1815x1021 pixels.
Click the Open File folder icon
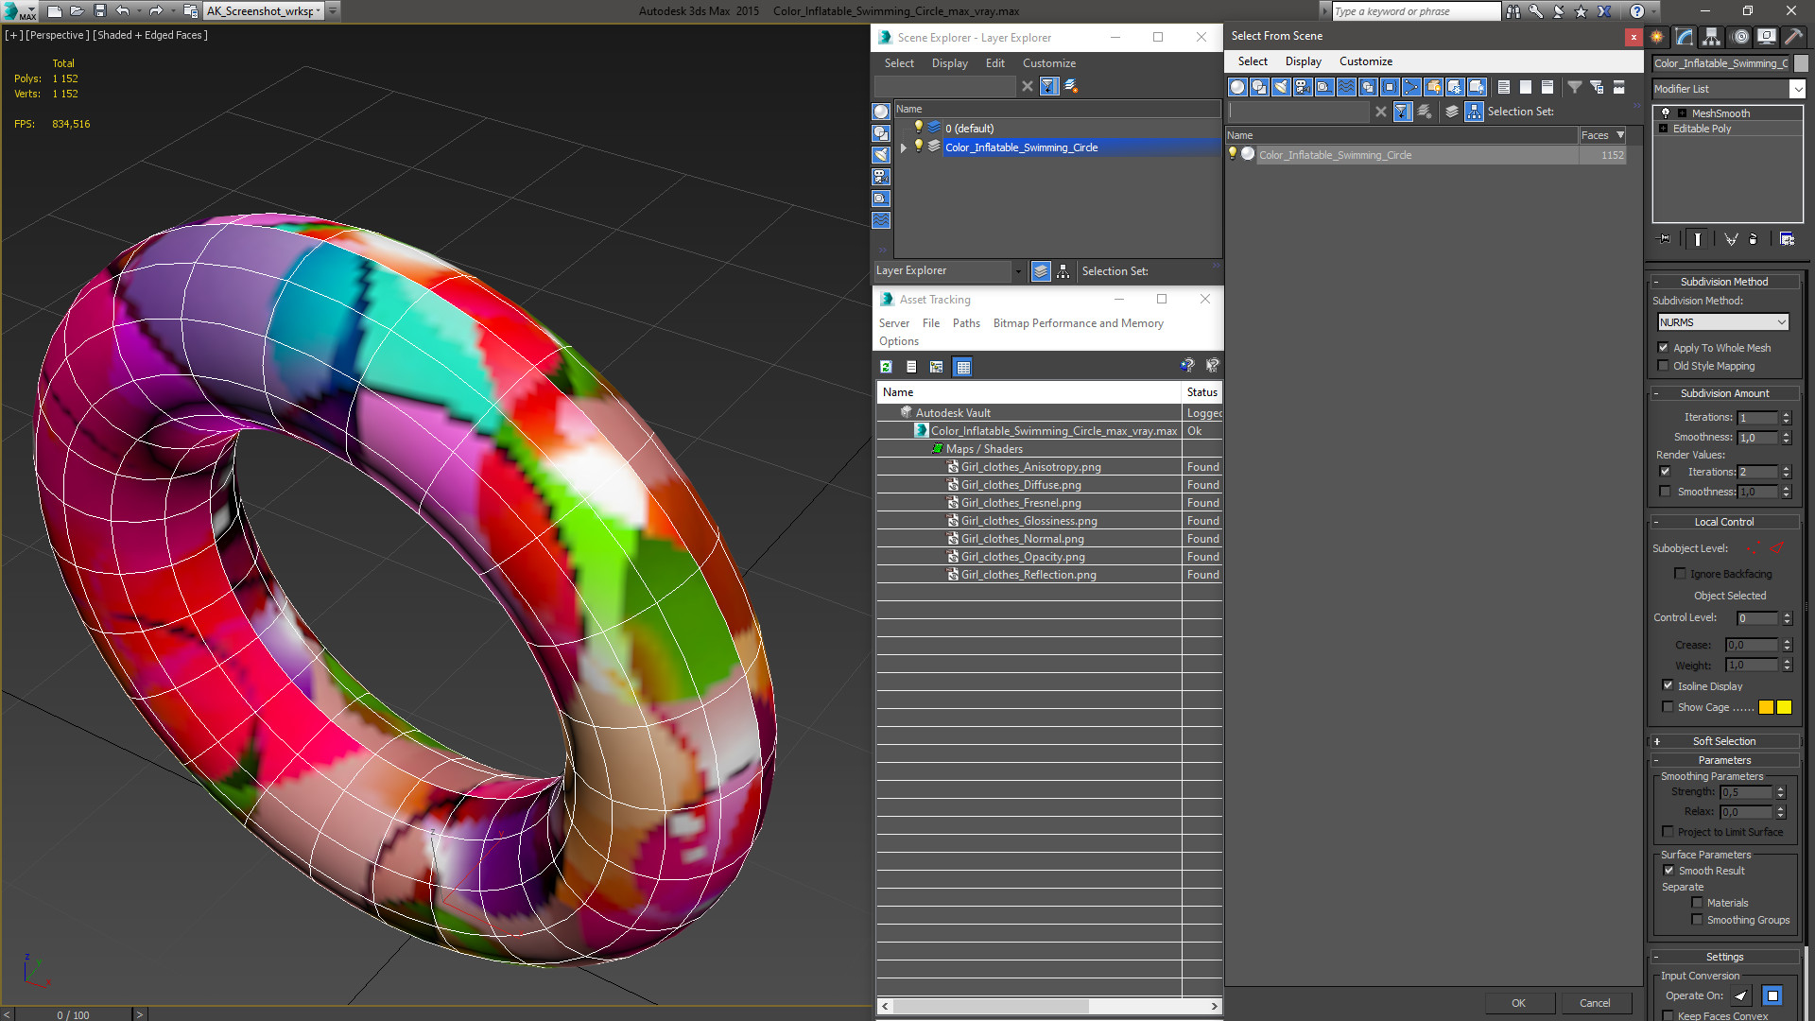78,11
